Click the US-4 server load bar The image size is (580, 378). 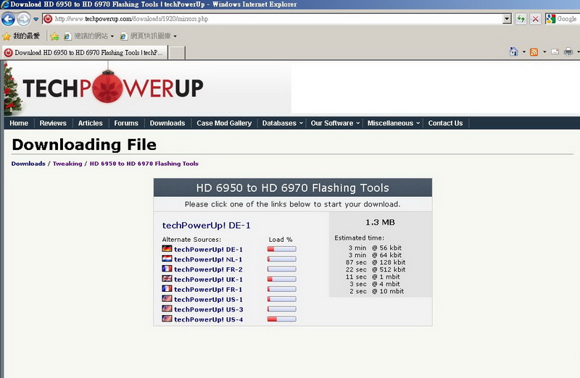coord(282,319)
